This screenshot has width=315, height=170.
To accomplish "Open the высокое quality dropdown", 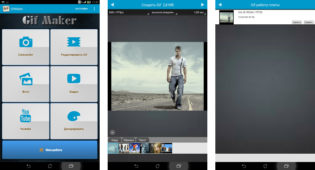I will 164,13.
